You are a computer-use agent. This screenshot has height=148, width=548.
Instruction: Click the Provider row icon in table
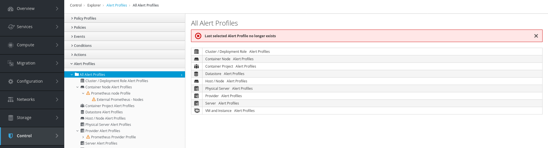point(196,96)
